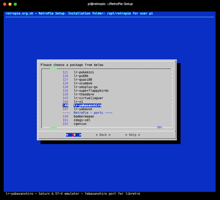
Task: Click the terminal window title pi@retropie
Action: click(x=110, y=4)
